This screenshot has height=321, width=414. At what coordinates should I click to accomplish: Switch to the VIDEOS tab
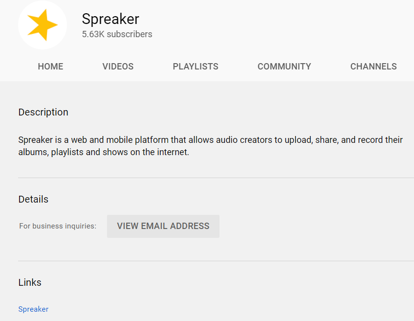(x=118, y=67)
